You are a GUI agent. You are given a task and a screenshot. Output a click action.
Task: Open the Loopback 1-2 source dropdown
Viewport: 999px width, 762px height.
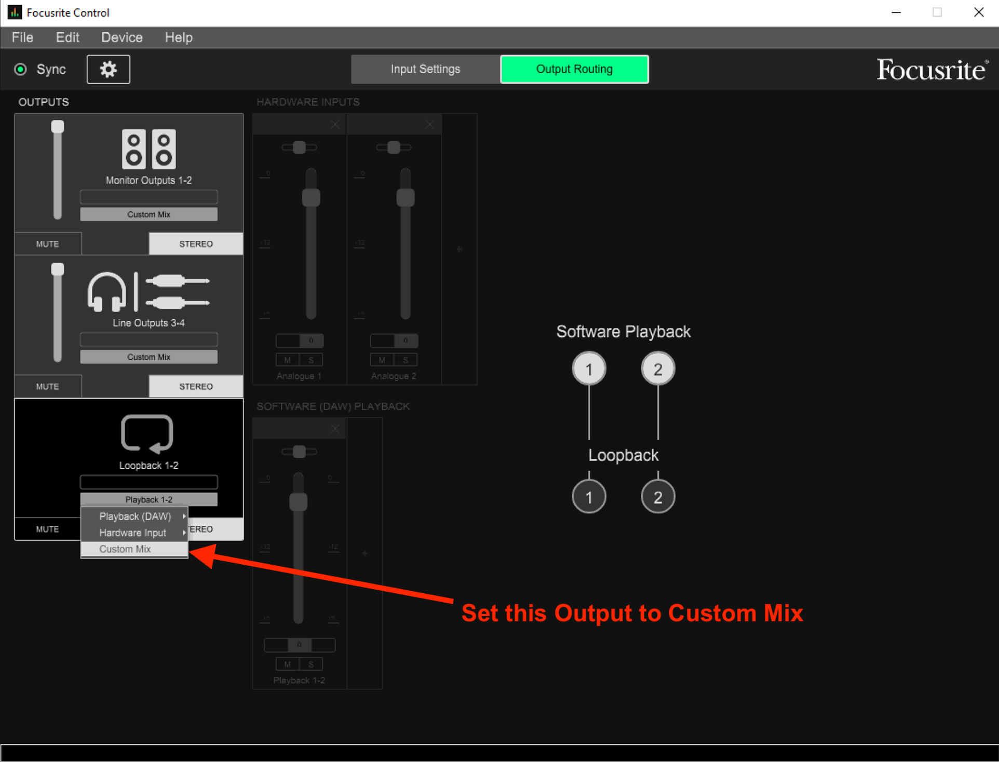tap(148, 499)
